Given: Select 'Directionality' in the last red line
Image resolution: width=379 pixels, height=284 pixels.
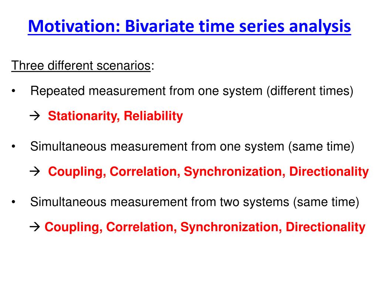Looking at the screenshot, I should (326, 227).
